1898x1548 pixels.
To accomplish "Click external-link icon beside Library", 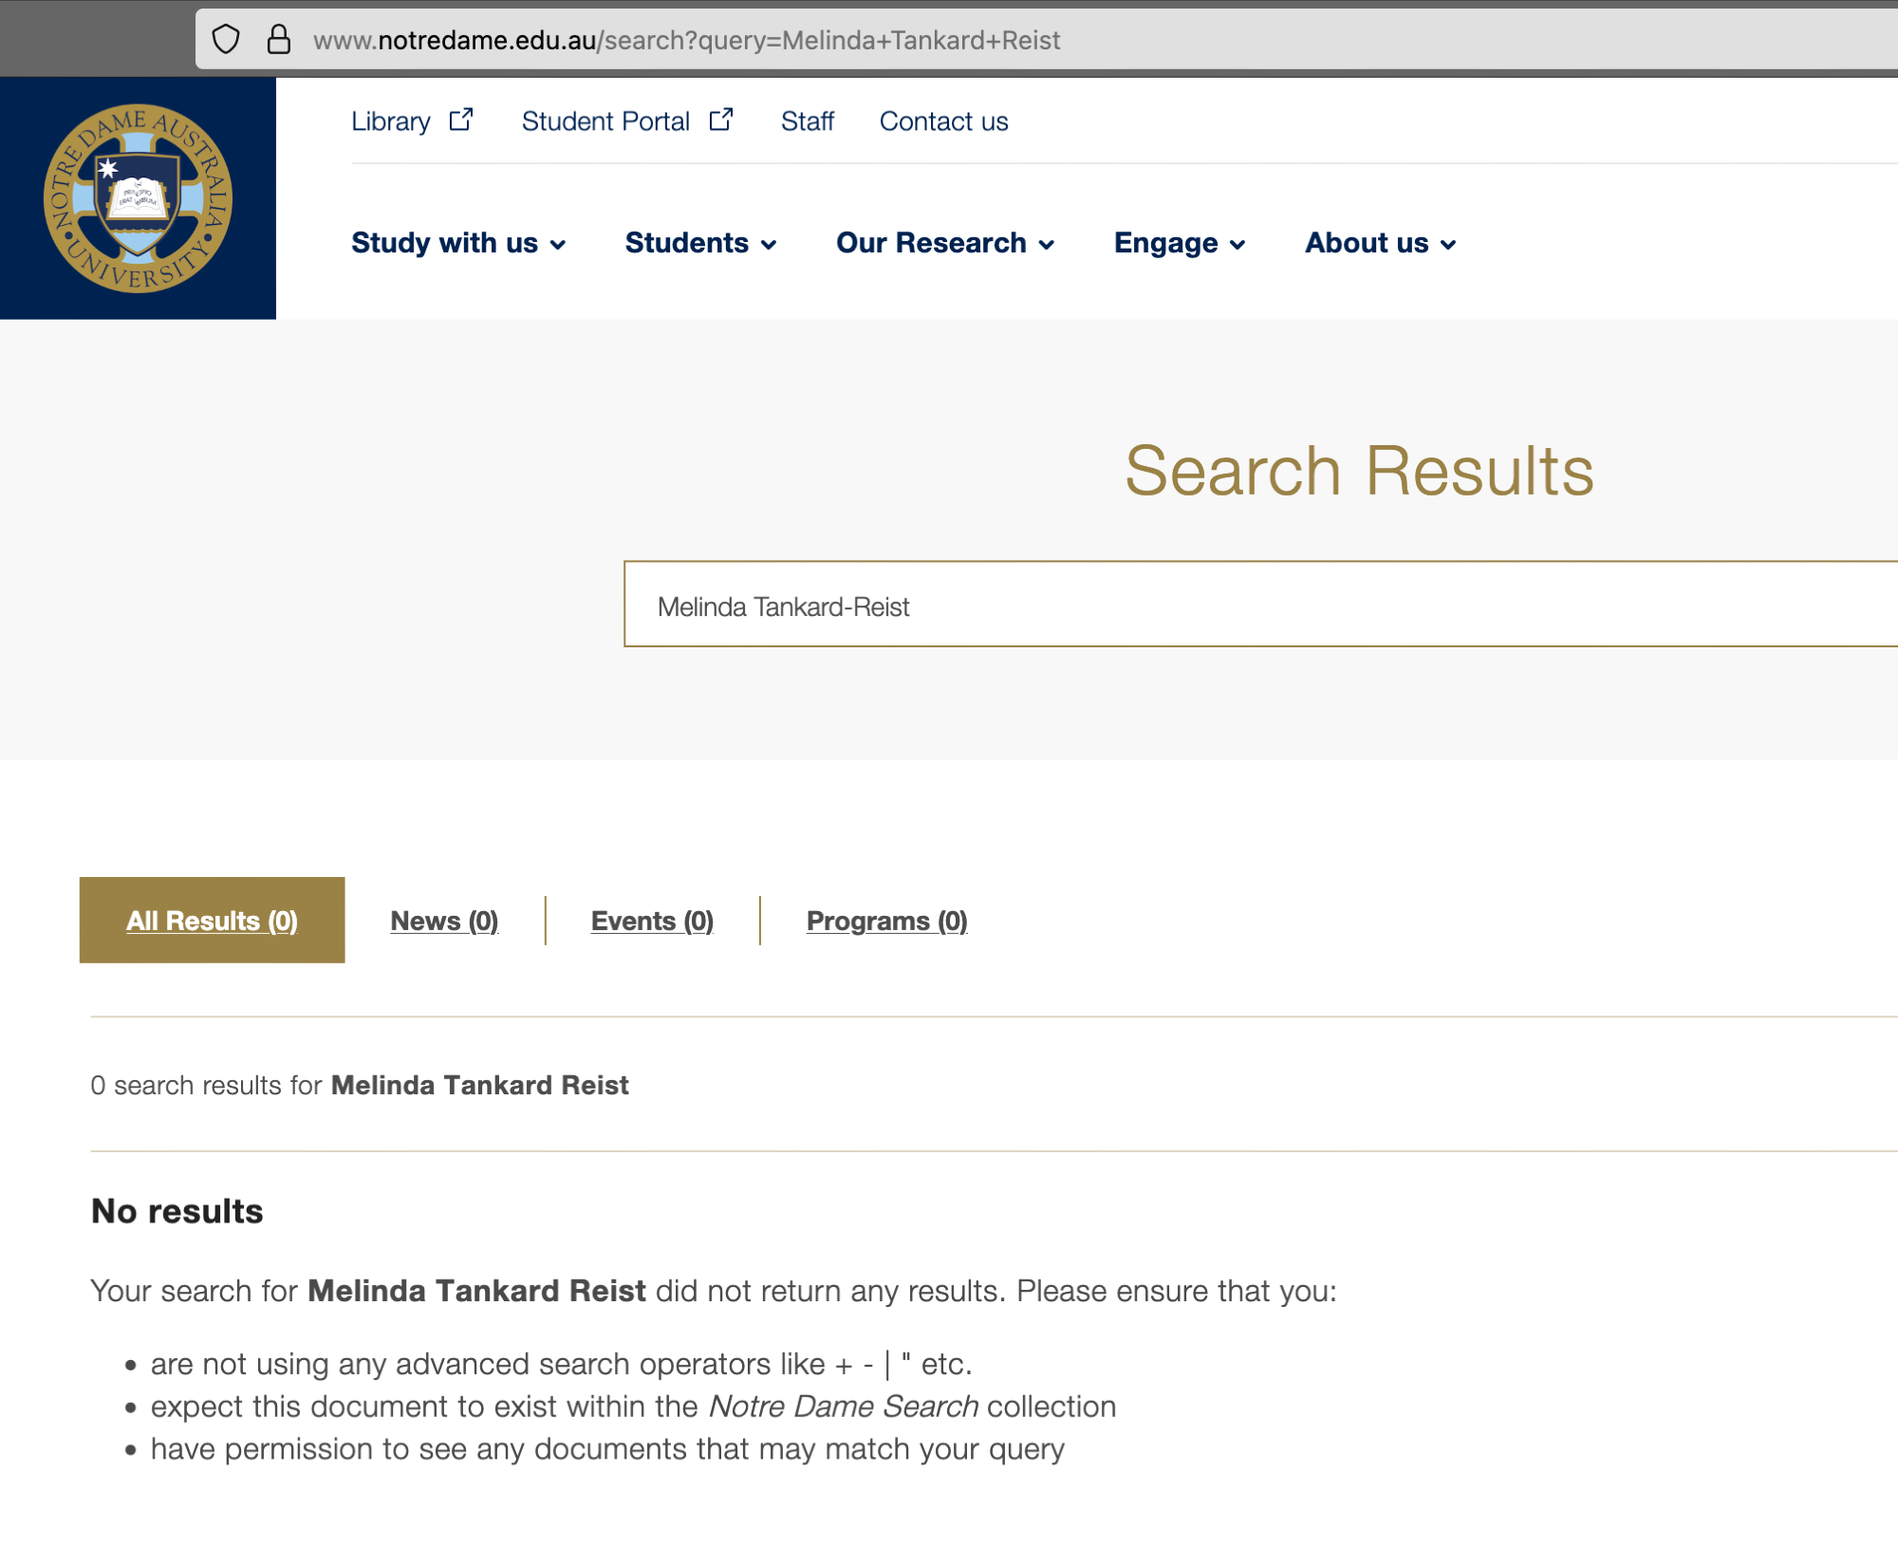I will pos(461,121).
